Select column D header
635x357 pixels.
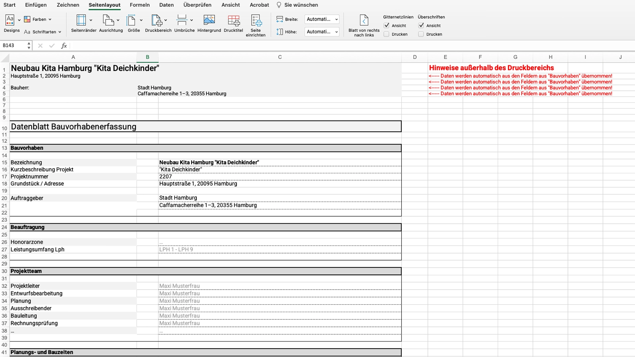(415, 57)
